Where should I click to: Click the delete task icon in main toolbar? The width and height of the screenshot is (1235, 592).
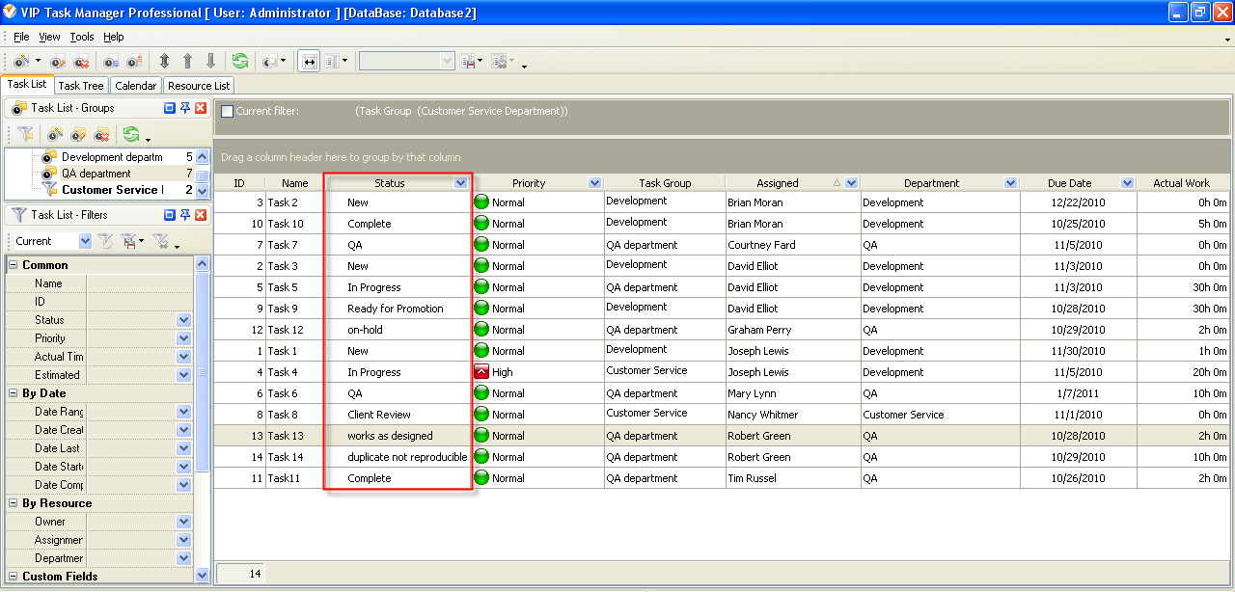(81, 61)
